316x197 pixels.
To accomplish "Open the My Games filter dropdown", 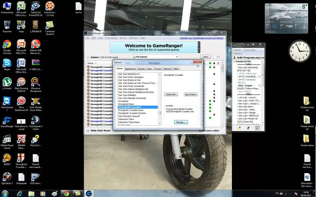I will (155, 57).
